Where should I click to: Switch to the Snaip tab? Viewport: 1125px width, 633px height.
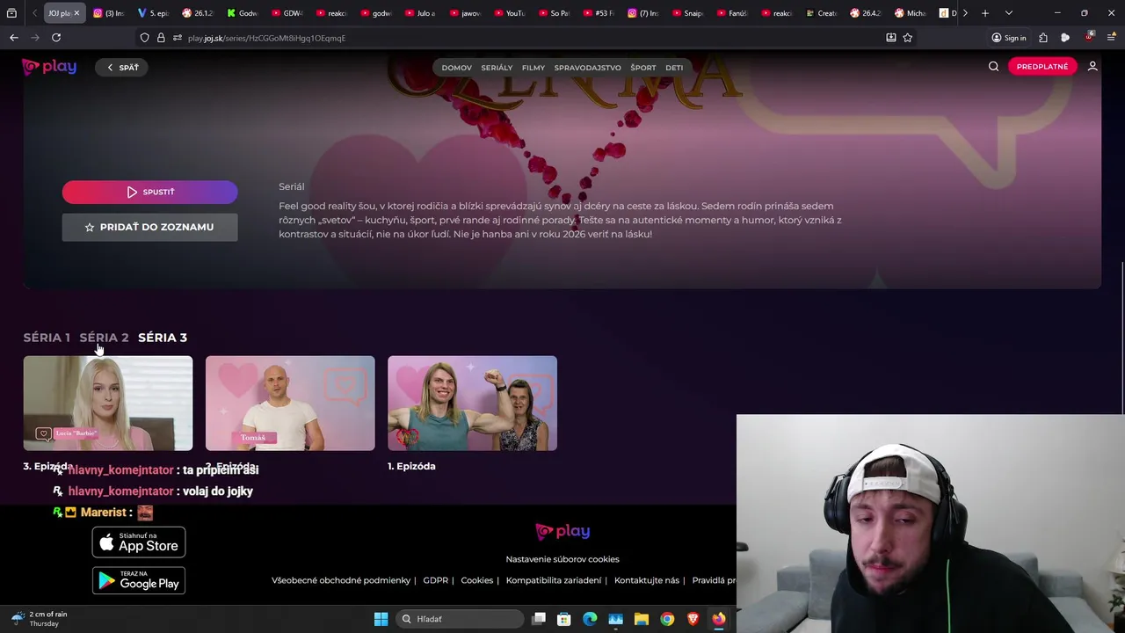686,13
